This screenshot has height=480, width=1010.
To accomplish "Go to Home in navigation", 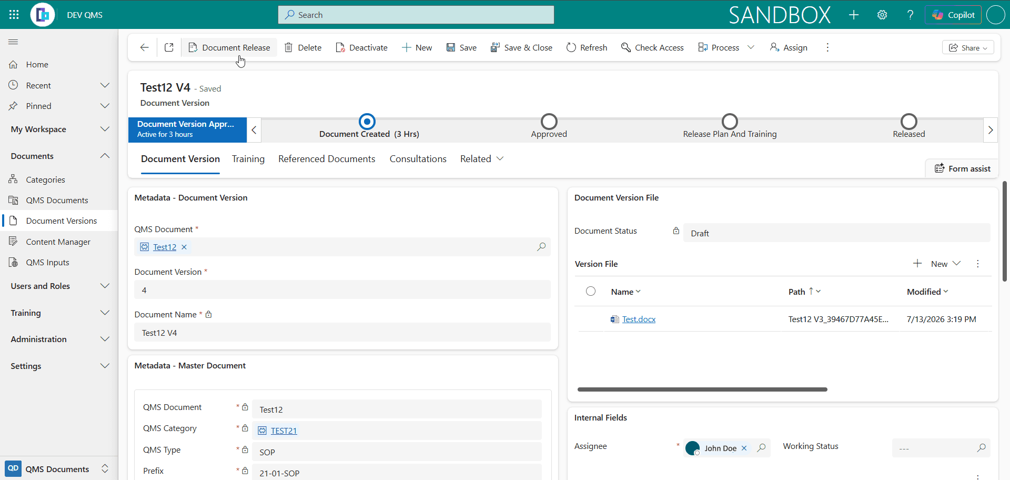I will click(x=37, y=64).
